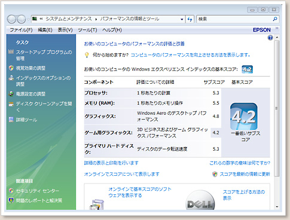Click the vertical scrollbar thumb
Viewport: 290px width, 220px height.
(277, 108)
